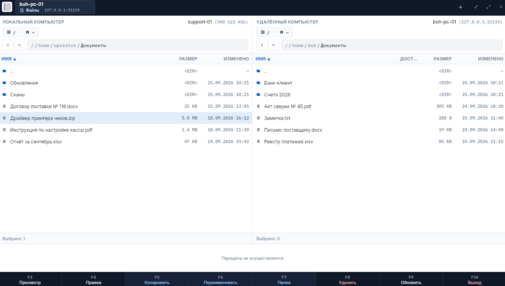This screenshot has width=505, height=286.
Task: Click the remote panel up-directory arrow
Action: [x=274, y=45]
